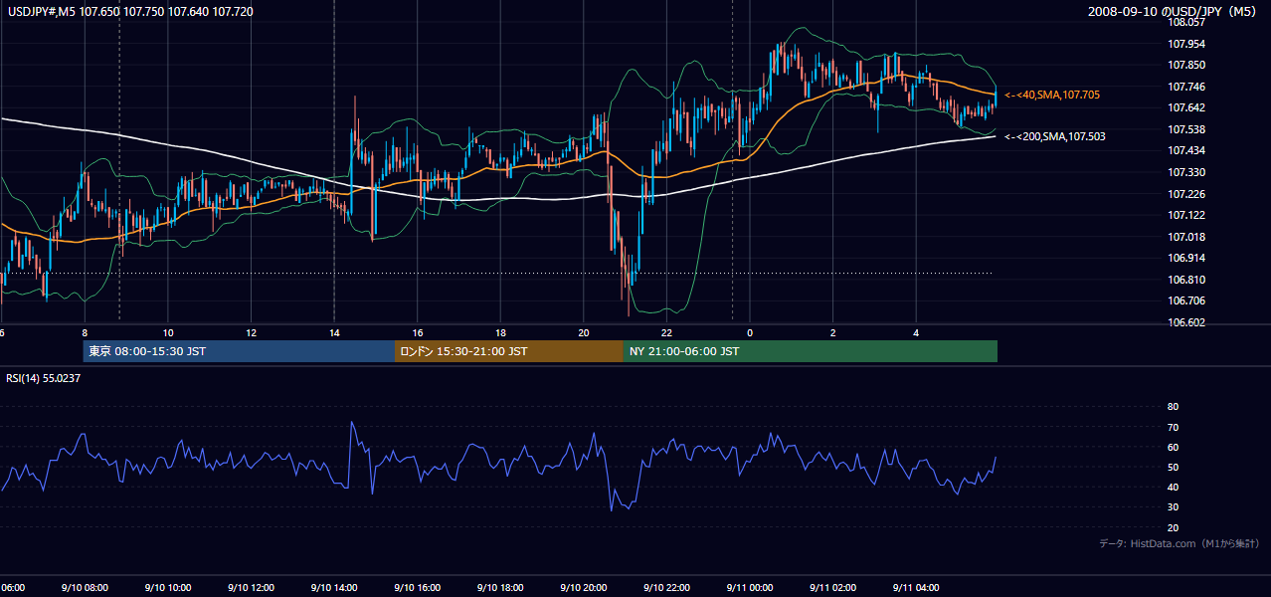Click the 107.850 price axis label
The height and width of the screenshot is (597, 1271).
tap(1185, 65)
